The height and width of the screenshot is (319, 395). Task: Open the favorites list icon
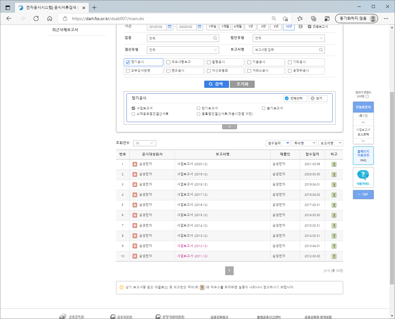(x=300, y=19)
